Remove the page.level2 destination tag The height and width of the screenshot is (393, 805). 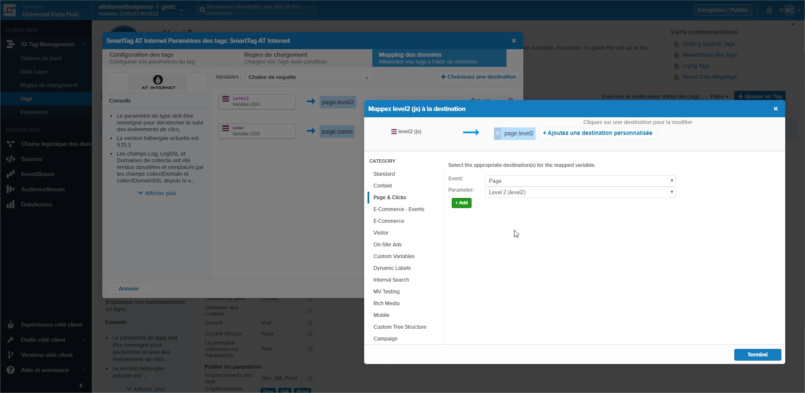(498, 133)
